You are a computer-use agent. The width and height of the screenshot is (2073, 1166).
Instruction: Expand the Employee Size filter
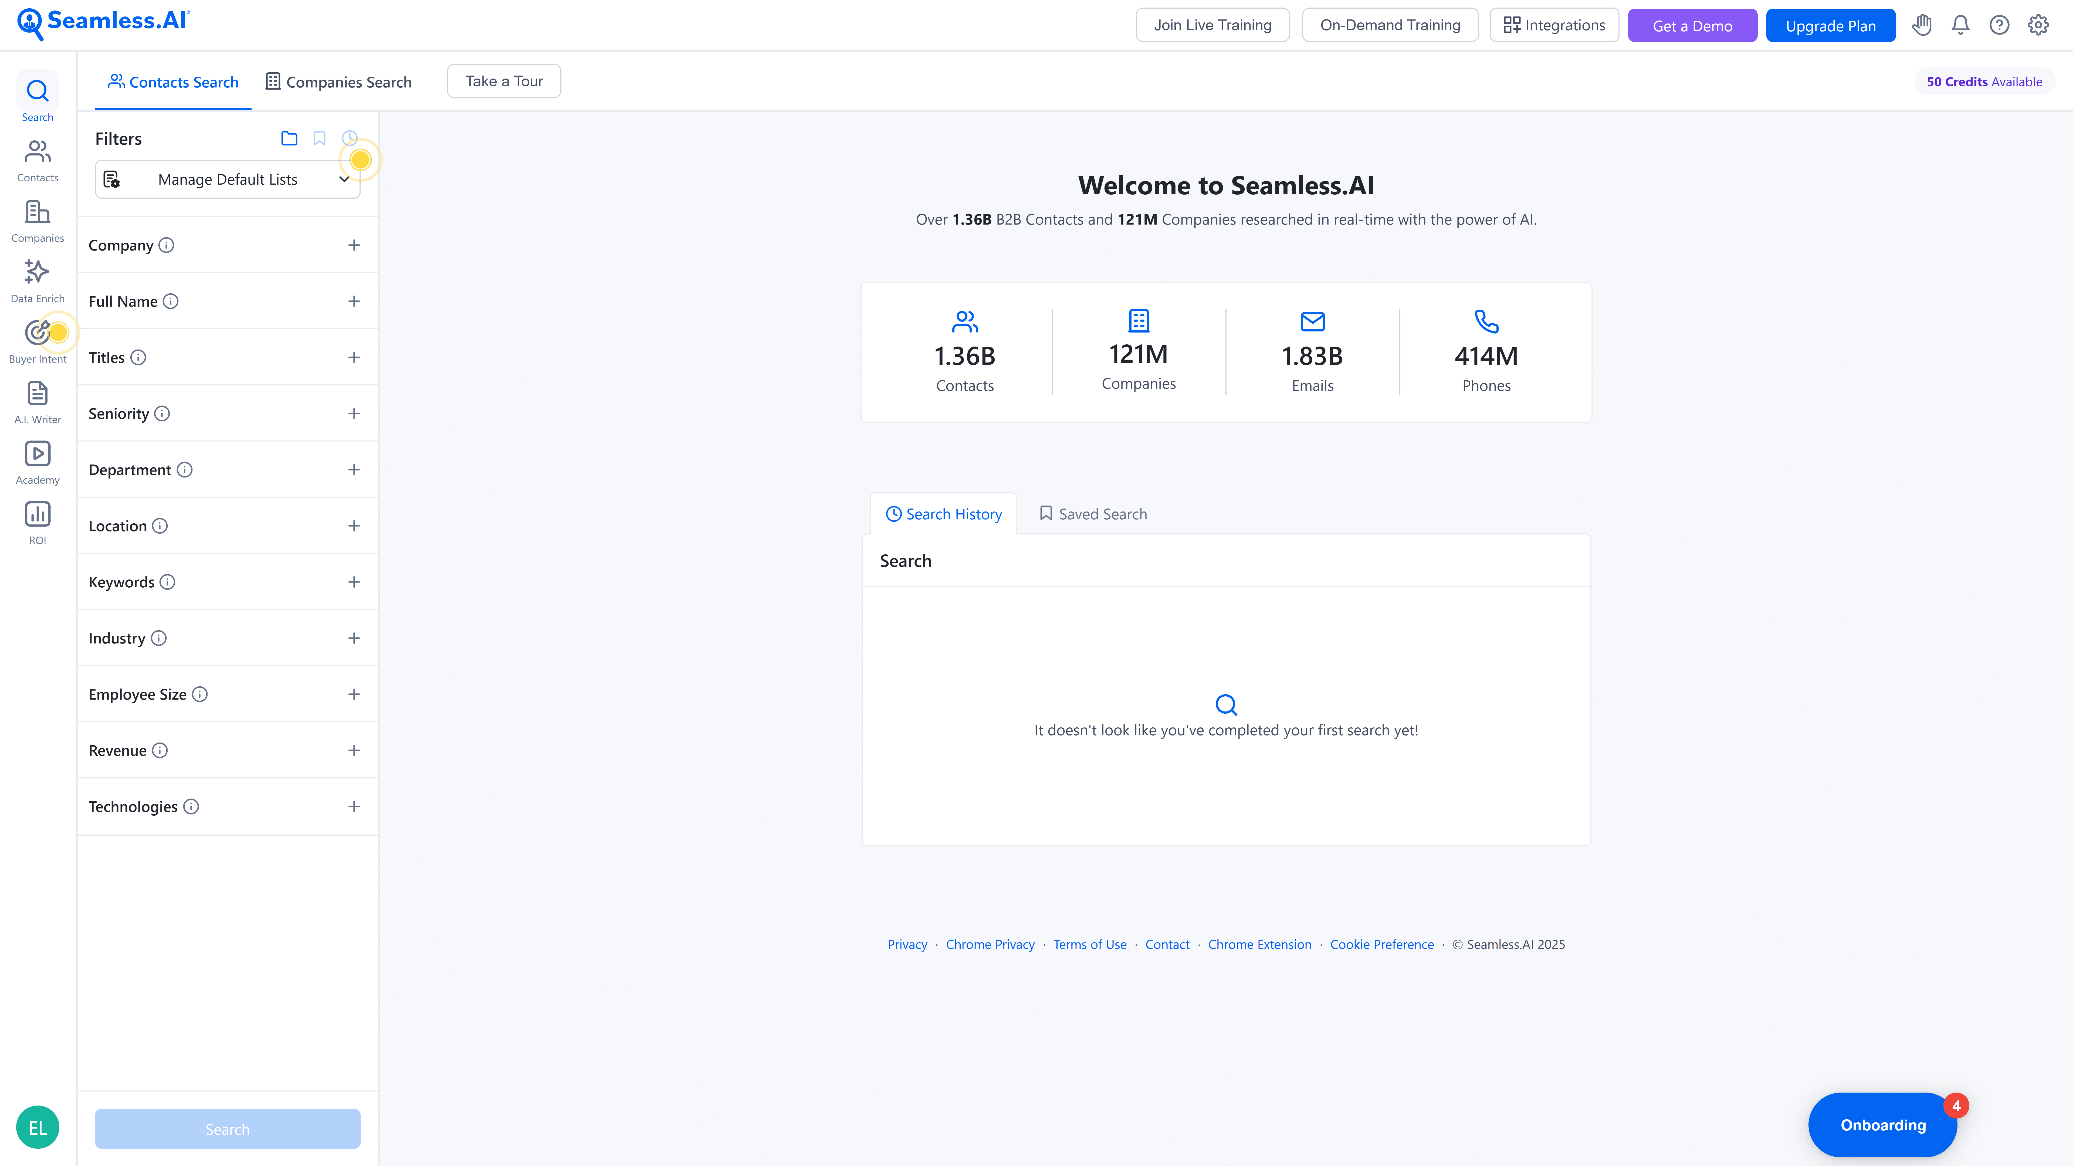[x=354, y=694]
